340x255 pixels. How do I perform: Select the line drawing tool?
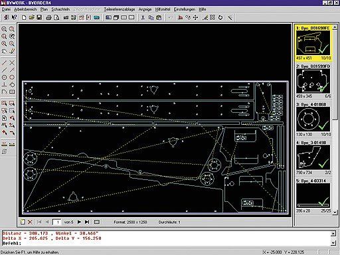coord(4,63)
